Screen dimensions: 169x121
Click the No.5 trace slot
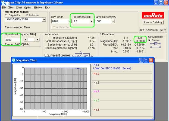click(122, 104)
